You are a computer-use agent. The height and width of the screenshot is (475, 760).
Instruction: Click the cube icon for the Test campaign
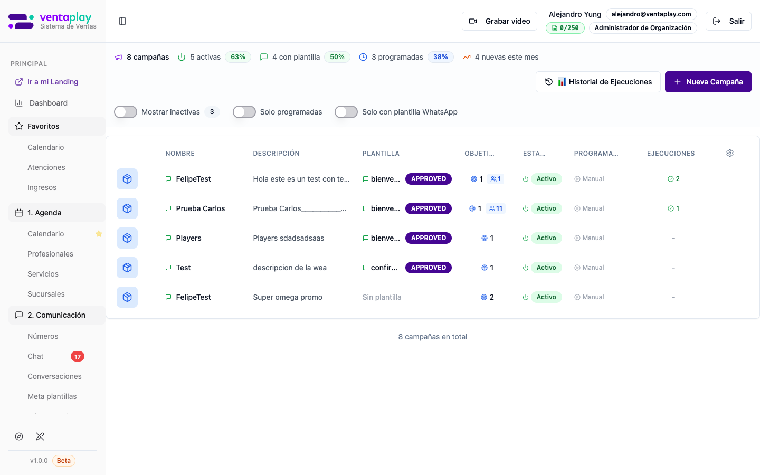(x=127, y=268)
